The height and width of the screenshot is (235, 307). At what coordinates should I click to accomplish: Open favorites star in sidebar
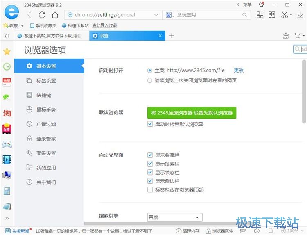(x=7, y=51)
